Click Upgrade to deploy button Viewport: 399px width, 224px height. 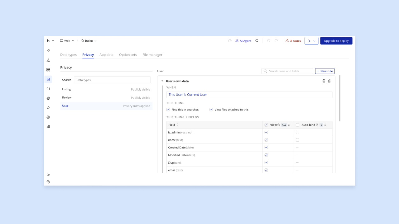(x=336, y=41)
